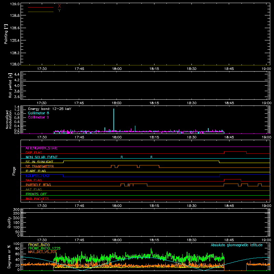Click the ATTENUATOR_STATE flag label
The width and height of the screenshot is (274, 274).
pyautogui.click(x=41, y=148)
